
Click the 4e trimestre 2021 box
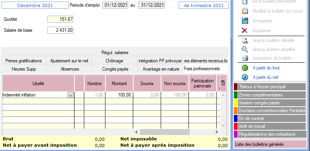click(204, 5)
